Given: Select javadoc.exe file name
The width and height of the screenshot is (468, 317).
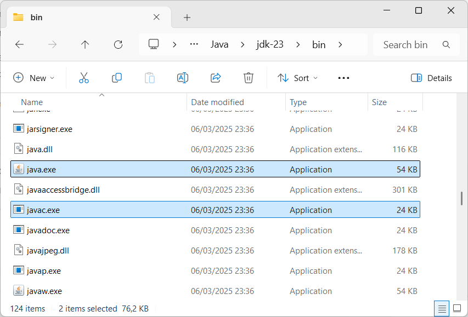Looking at the screenshot, I should (x=48, y=230).
